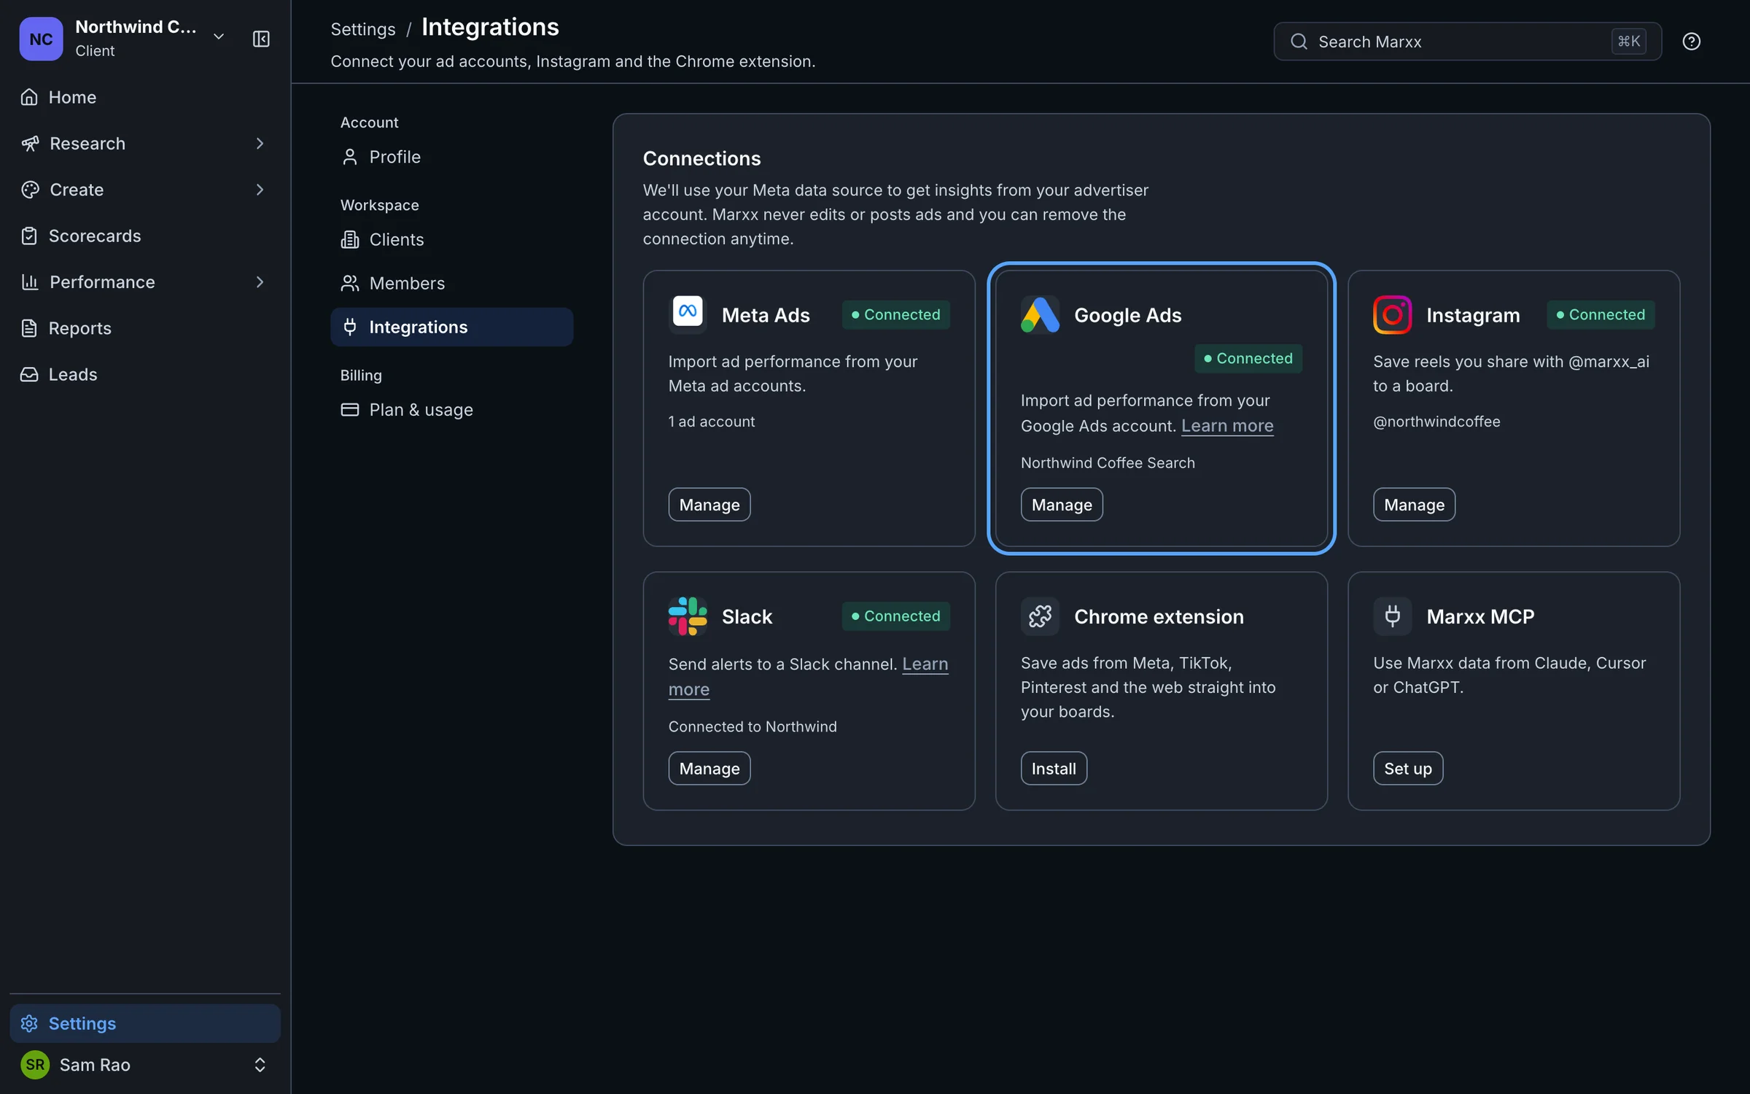1750x1094 pixels.
Task: Click the '1 ad account' text
Action: click(x=711, y=422)
